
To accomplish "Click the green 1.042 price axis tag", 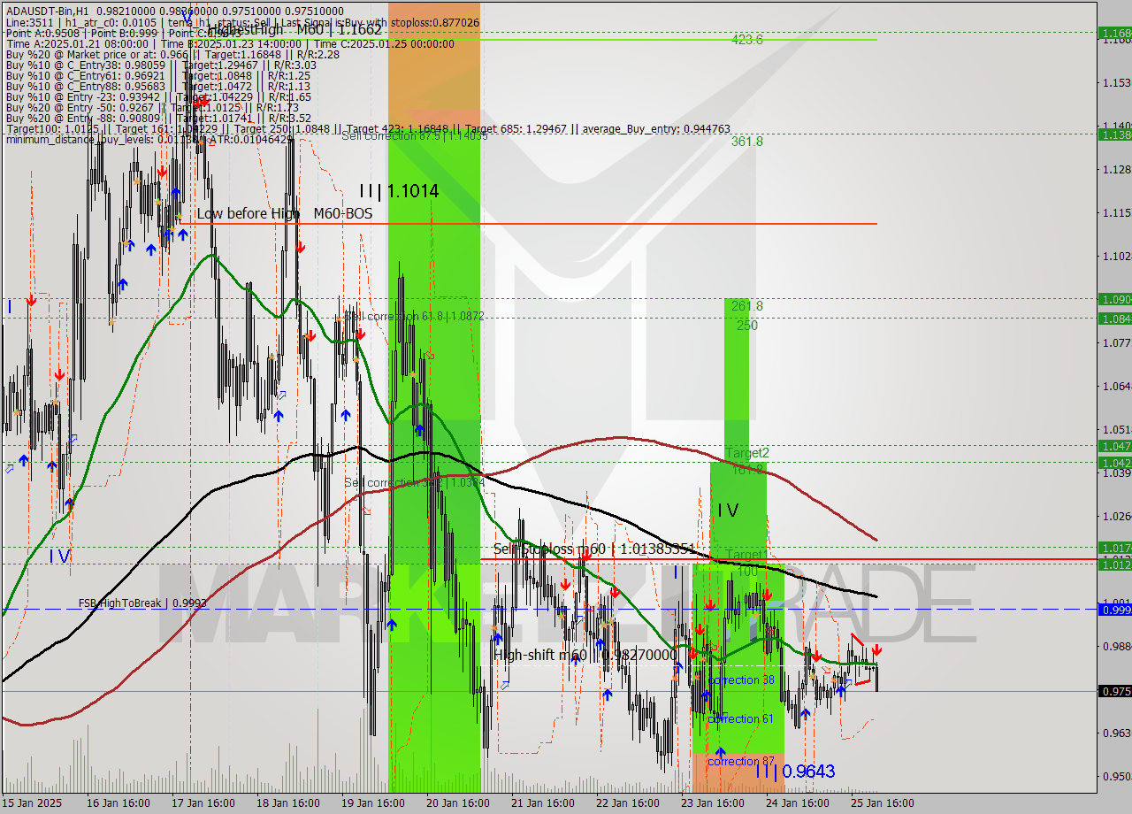I will [x=1114, y=463].
